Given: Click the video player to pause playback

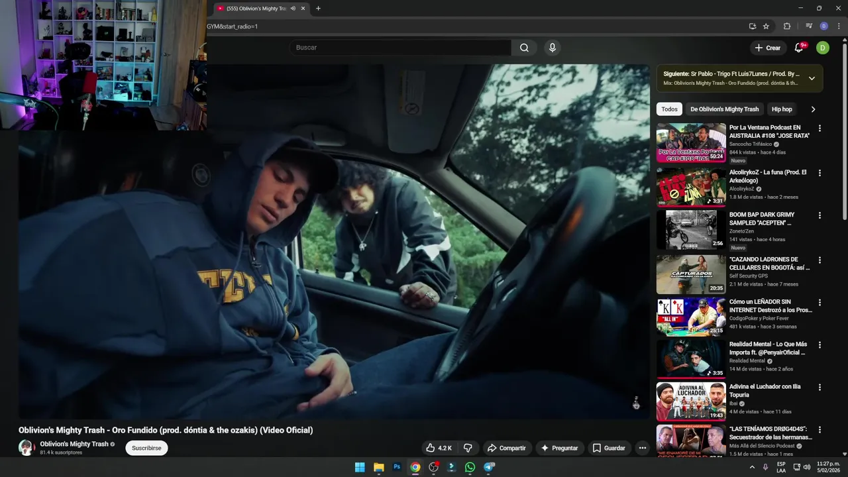Looking at the screenshot, I should (x=334, y=241).
